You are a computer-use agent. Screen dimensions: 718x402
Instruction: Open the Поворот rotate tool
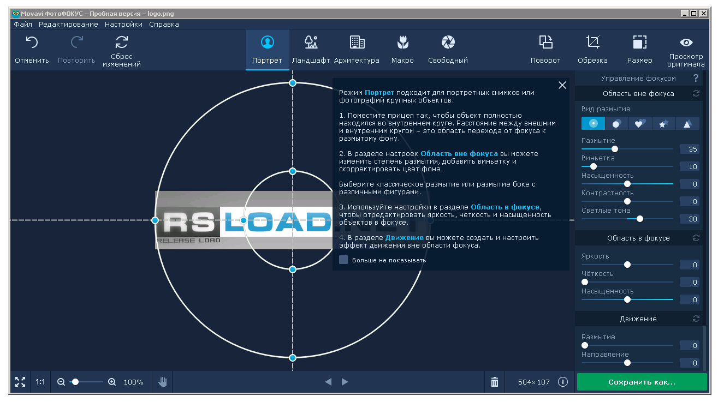(545, 50)
